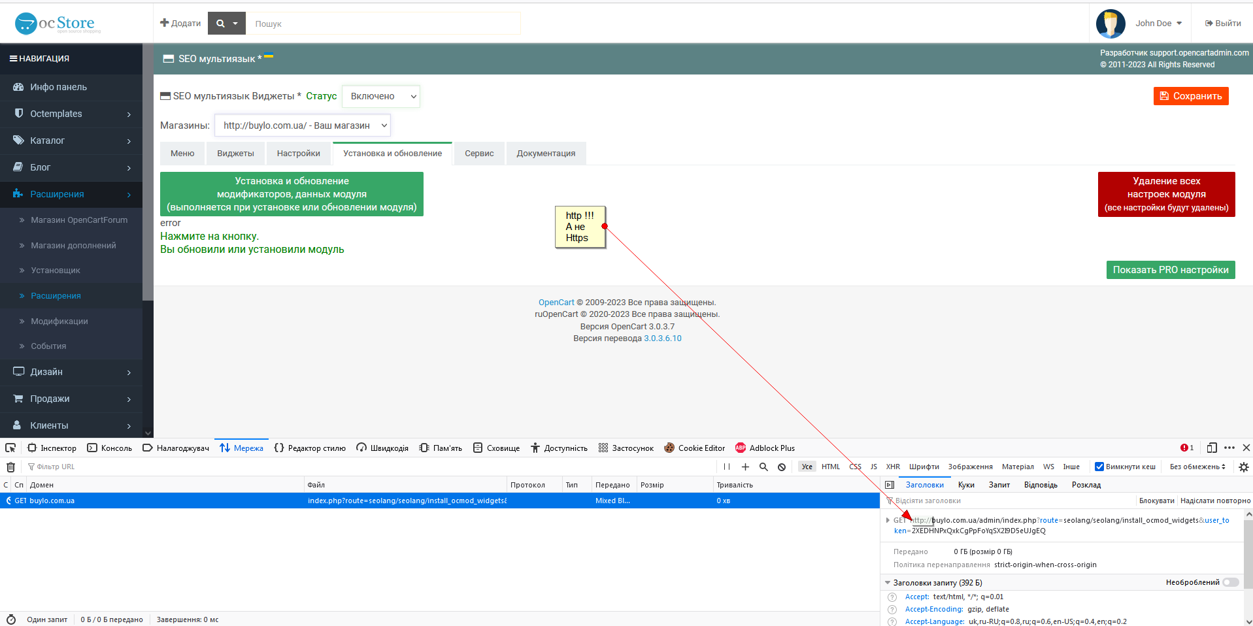
Task: Switch to Виджеты tab
Action: coord(235,154)
